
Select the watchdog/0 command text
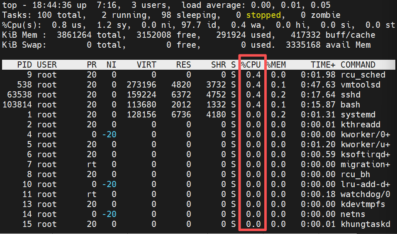point(365,194)
